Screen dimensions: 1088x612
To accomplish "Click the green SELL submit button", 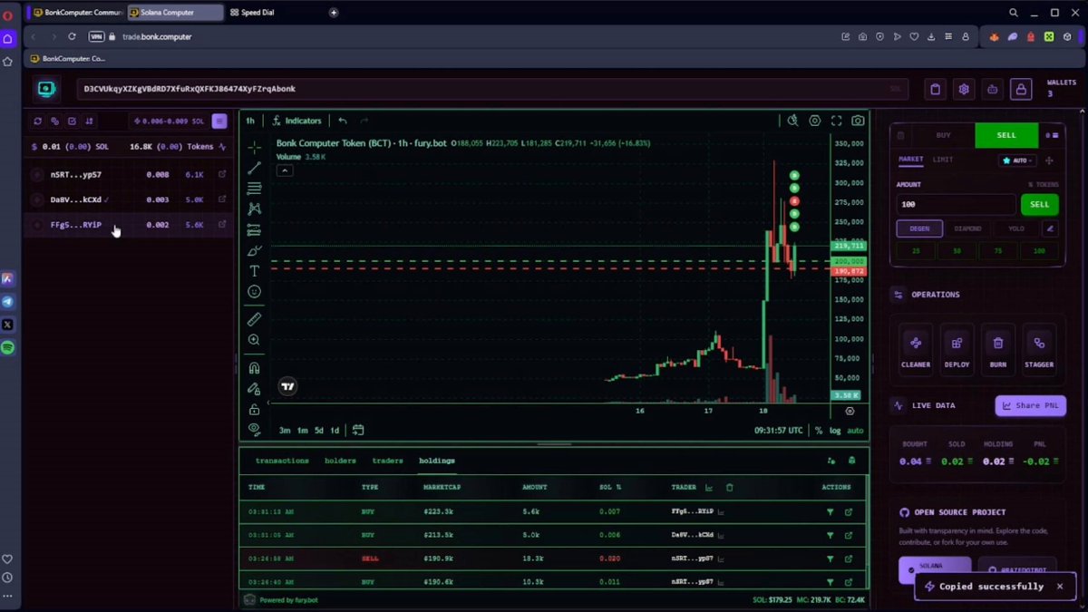I will pos(1039,204).
